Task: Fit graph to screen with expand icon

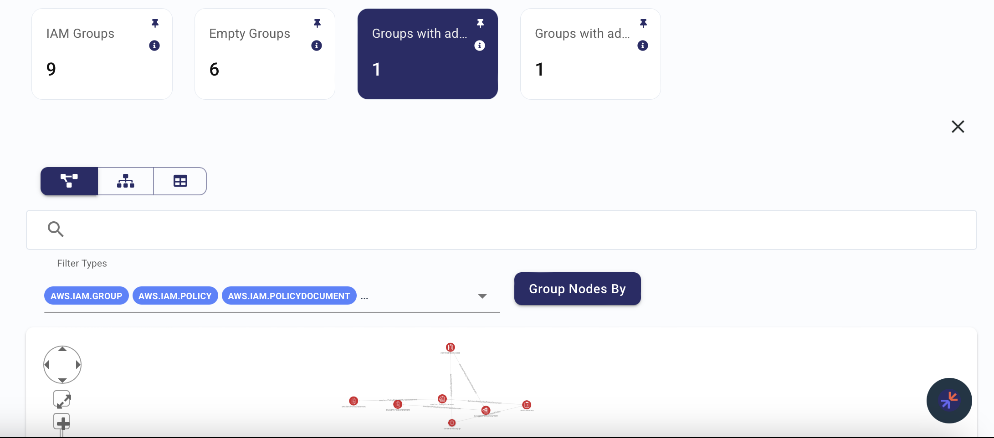Action: (62, 399)
